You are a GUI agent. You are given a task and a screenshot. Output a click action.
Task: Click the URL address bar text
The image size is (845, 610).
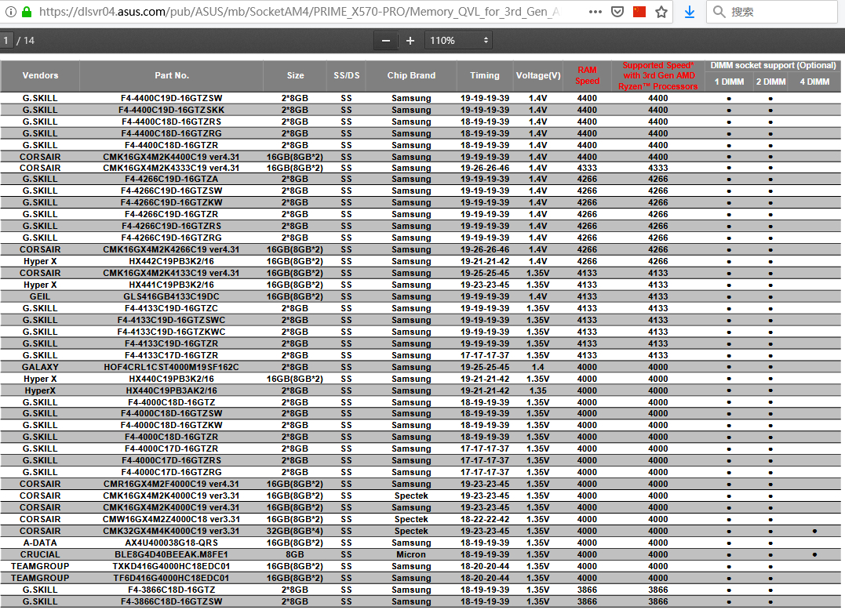[299, 11]
